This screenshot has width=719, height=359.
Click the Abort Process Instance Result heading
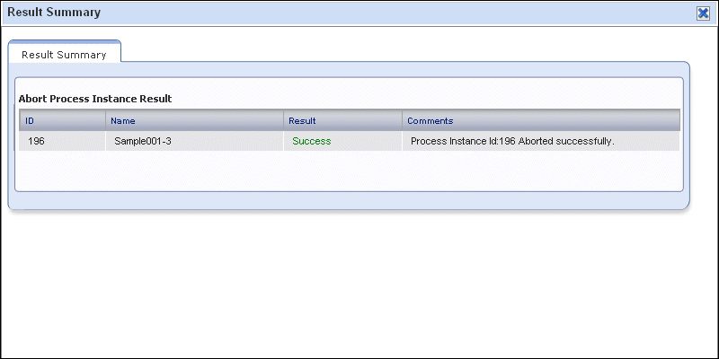point(95,99)
